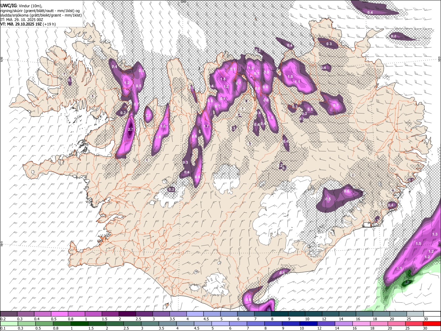Viewport: 441px width, 331px height.
Task: Click the 2.7 precipitation value on the map
Action: click(131, 129)
